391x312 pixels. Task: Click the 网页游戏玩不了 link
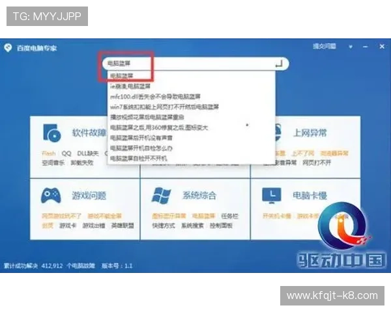pos(62,216)
